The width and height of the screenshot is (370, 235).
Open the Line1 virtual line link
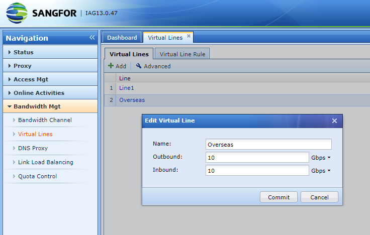pos(127,88)
